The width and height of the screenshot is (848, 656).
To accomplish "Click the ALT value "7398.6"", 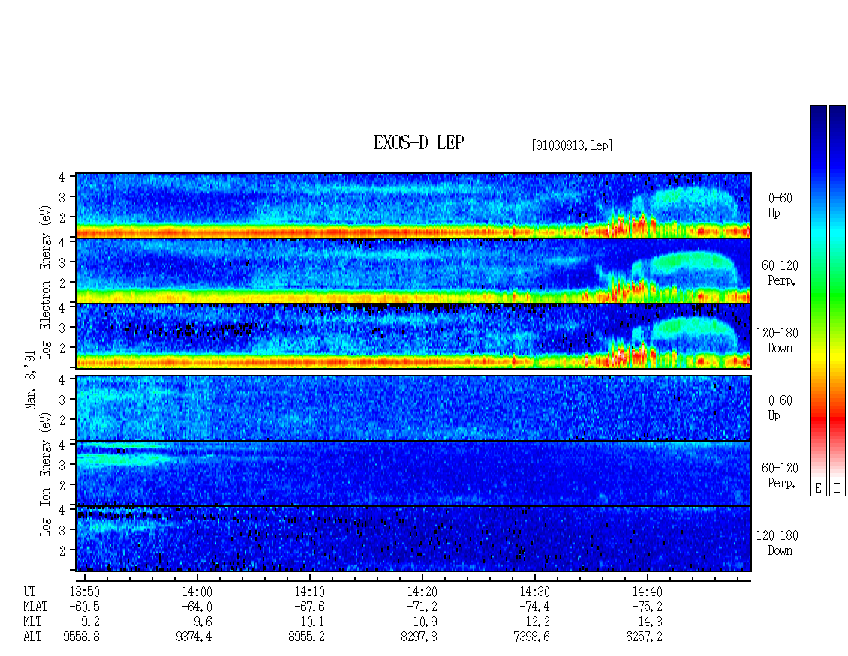I will [531, 637].
